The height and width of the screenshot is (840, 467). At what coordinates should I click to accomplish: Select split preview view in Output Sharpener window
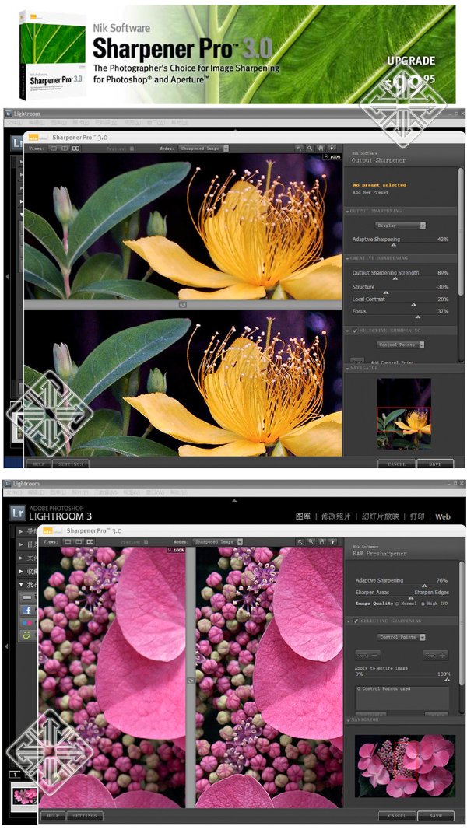point(65,149)
